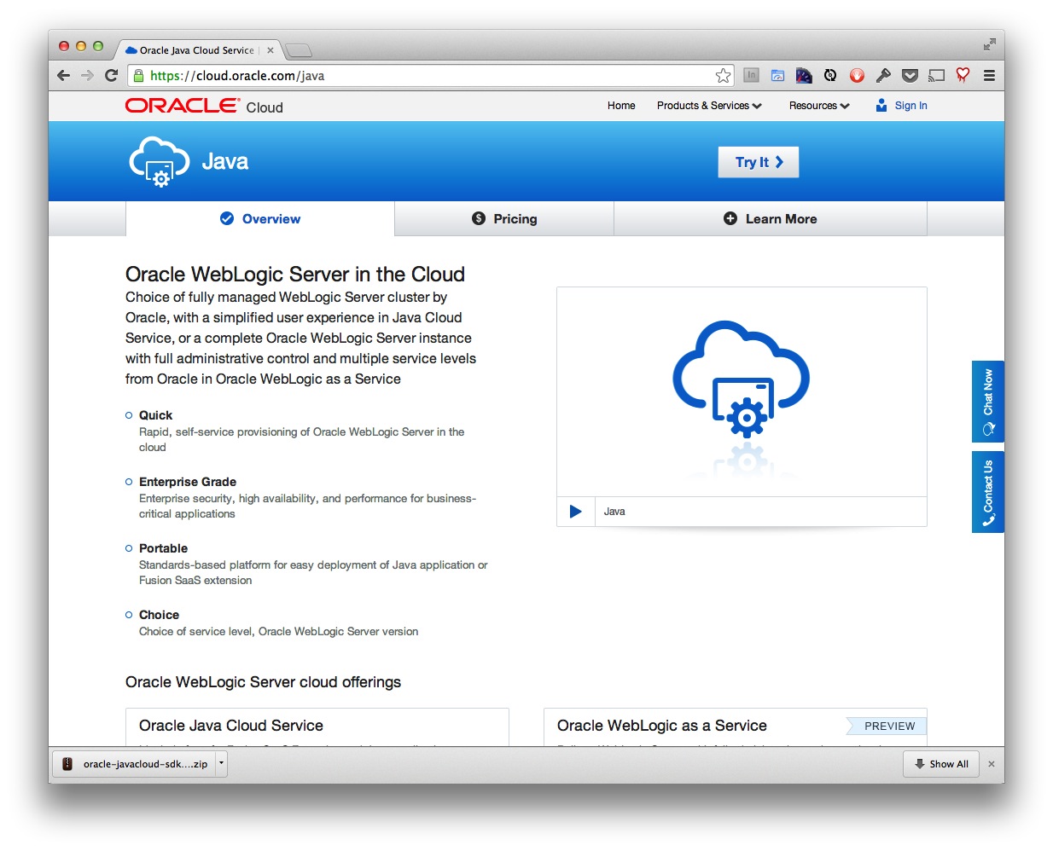1053x851 pixels.
Task: Expand the Resources dropdown
Action: tap(818, 106)
